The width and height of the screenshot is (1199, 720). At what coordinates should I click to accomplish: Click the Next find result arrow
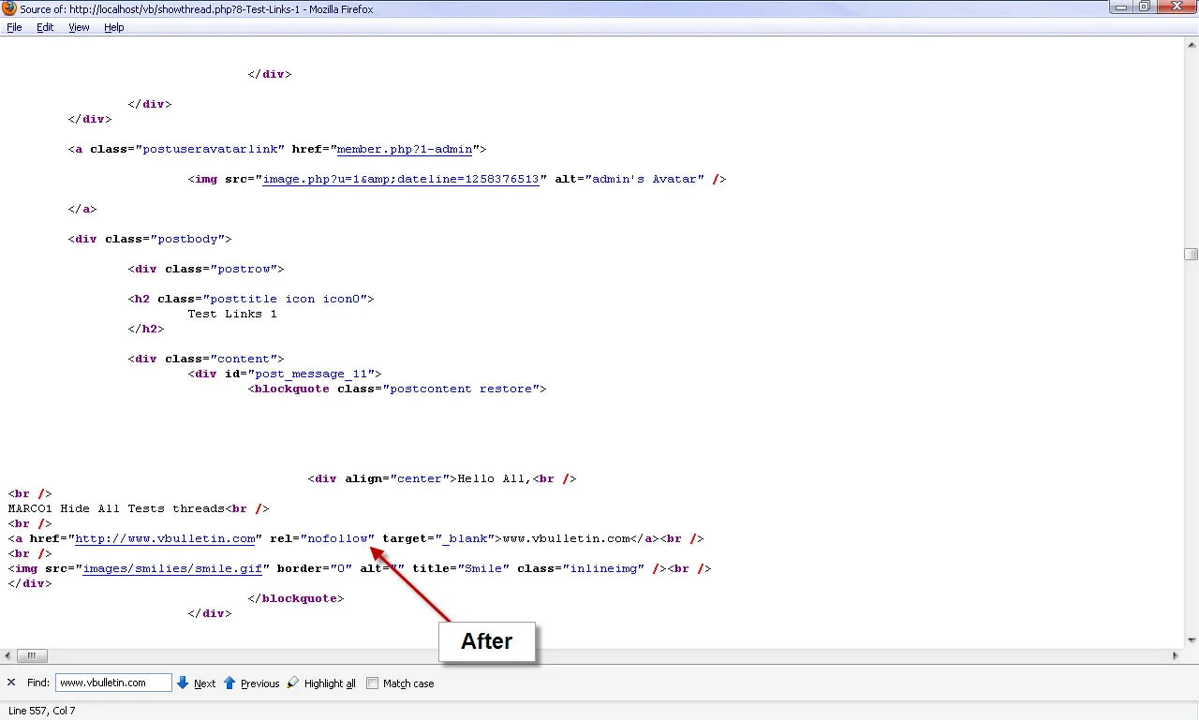[184, 683]
